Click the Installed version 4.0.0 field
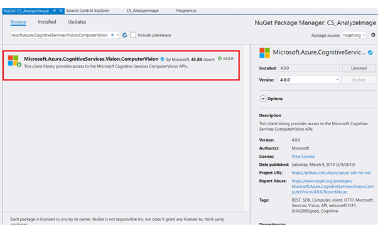Viewport: 378px width, 231px height. coord(310,68)
